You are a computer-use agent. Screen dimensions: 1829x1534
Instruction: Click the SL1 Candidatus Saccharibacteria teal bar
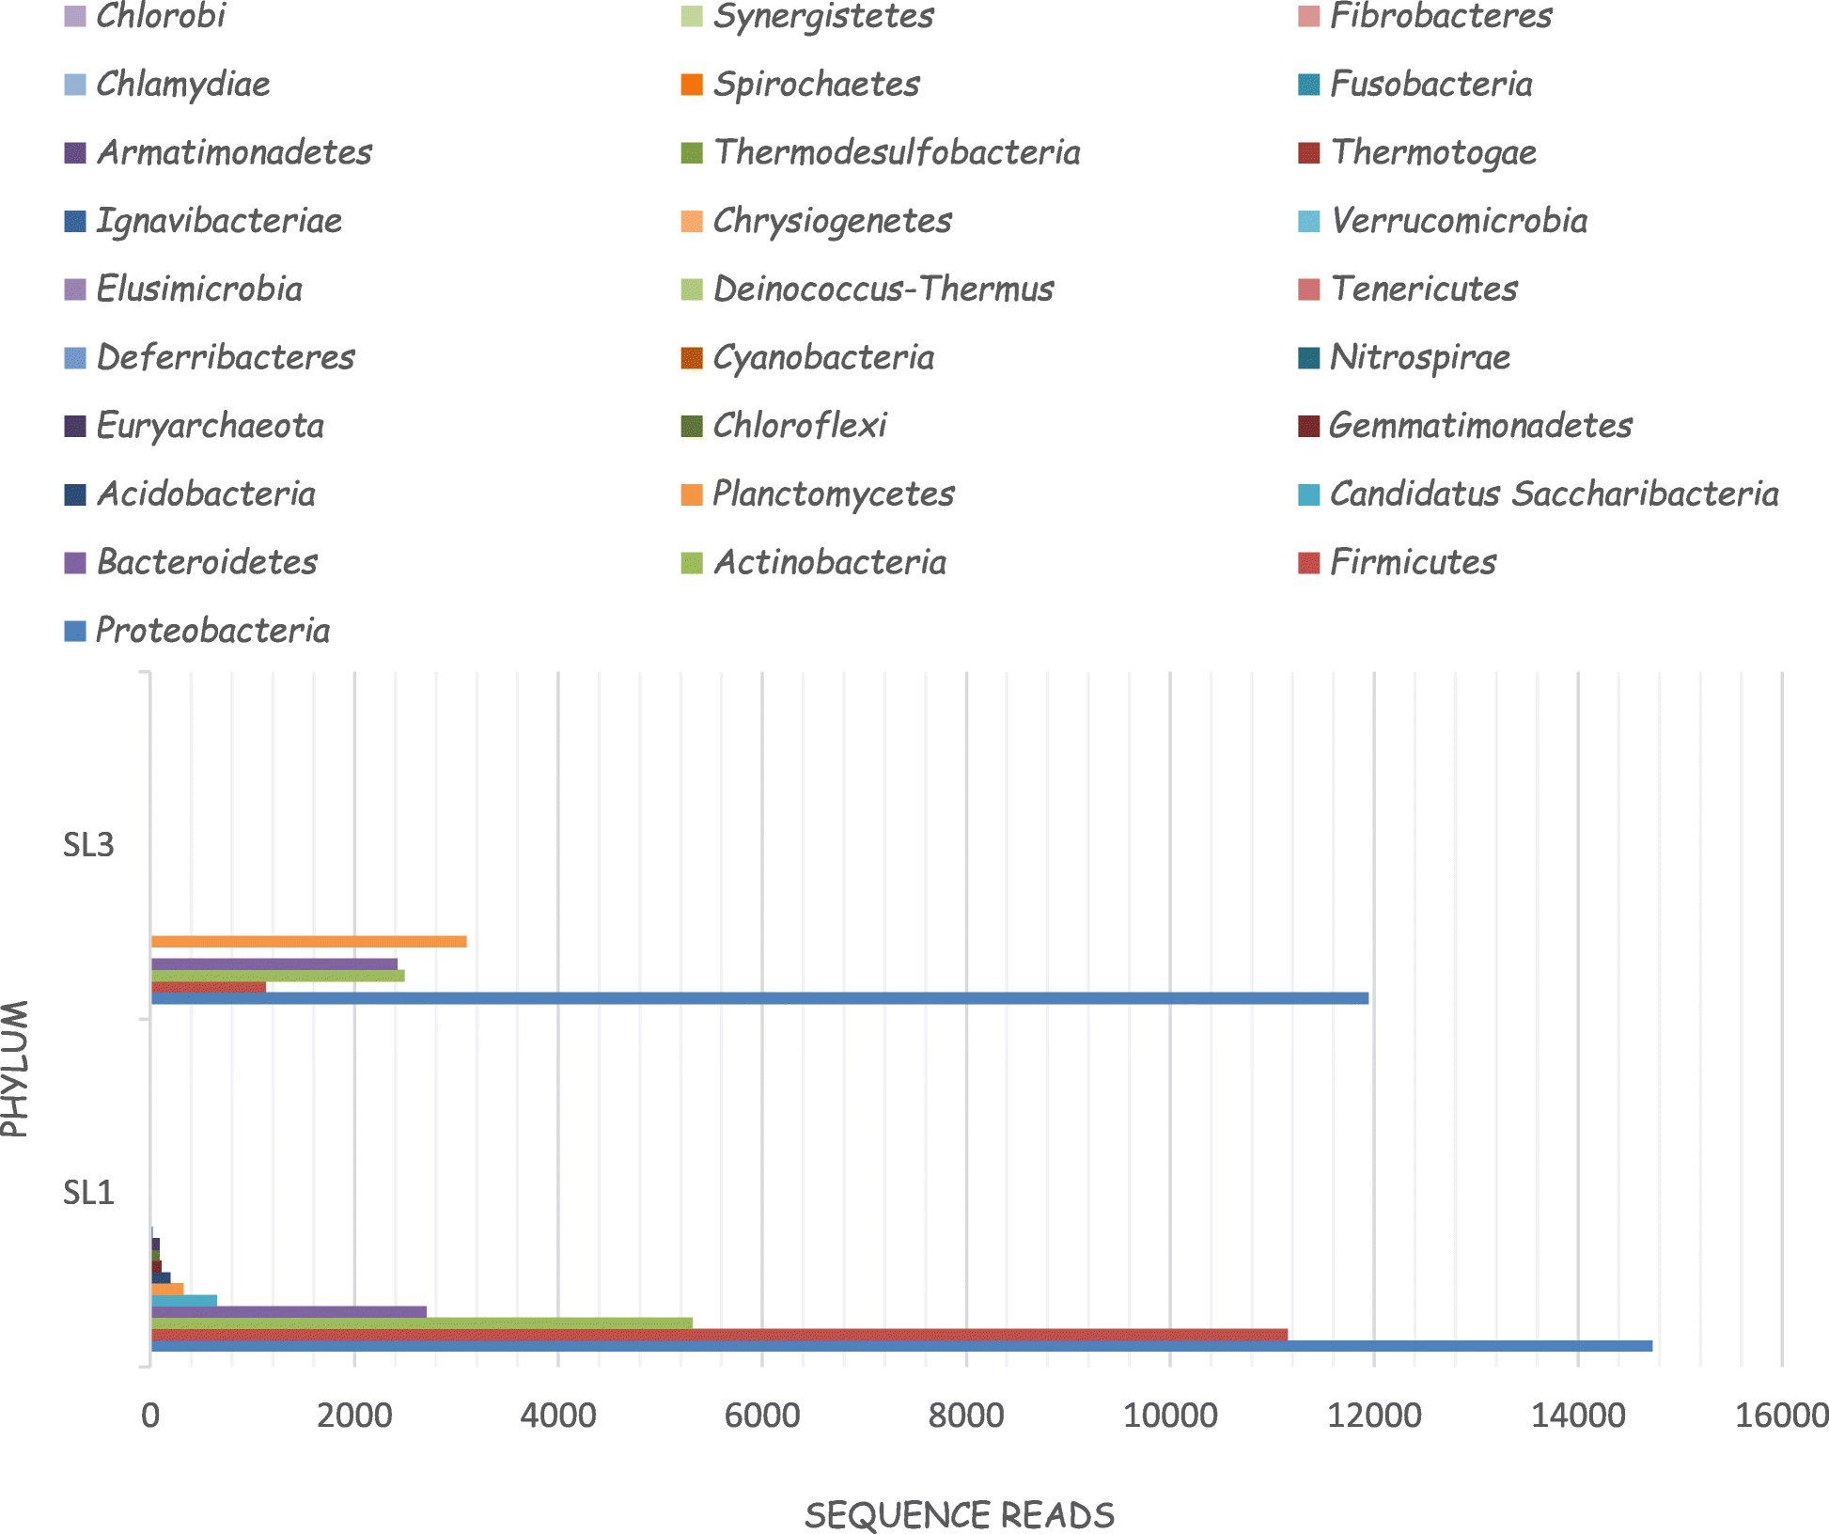tap(184, 1301)
